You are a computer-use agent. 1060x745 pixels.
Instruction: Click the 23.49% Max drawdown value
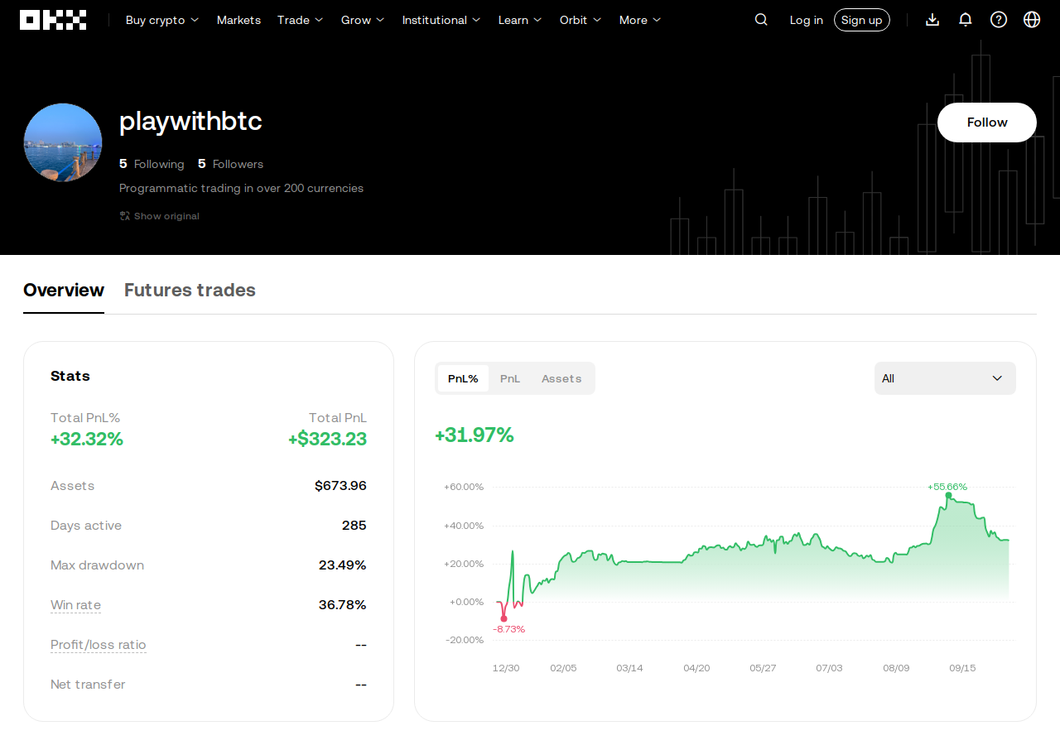pyautogui.click(x=342, y=565)
